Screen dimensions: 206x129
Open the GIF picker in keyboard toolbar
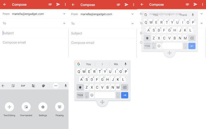(x=23, y=86)
